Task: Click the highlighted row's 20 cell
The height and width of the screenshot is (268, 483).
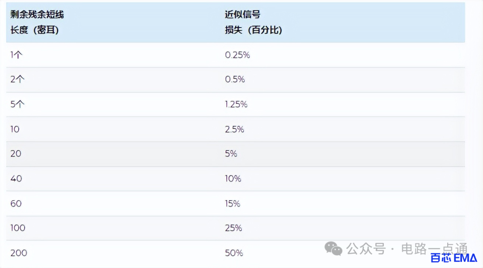Action: click(16, 154)
